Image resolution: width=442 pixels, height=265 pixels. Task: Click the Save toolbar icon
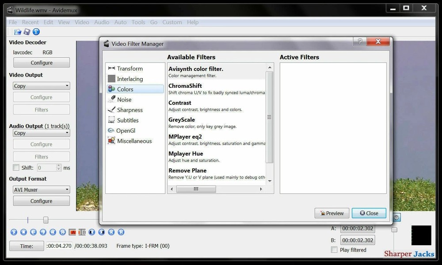(x=27, y=32)
